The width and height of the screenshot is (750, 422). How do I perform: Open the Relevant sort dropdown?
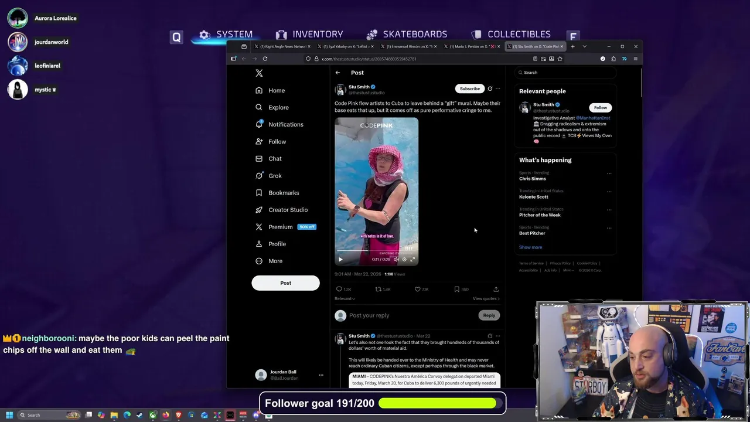tap(345, 299)
